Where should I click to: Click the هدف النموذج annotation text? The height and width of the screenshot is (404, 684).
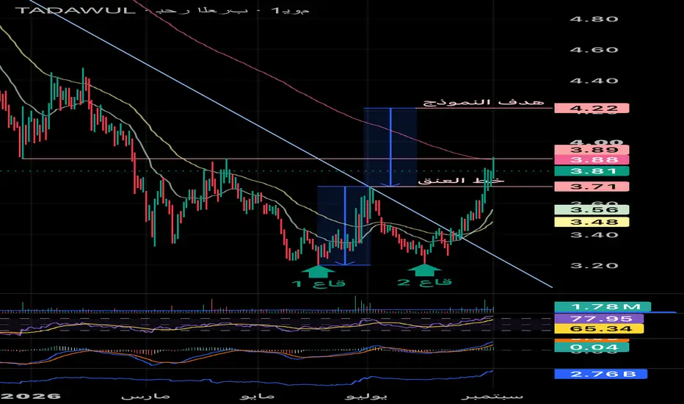pos(484,102)
